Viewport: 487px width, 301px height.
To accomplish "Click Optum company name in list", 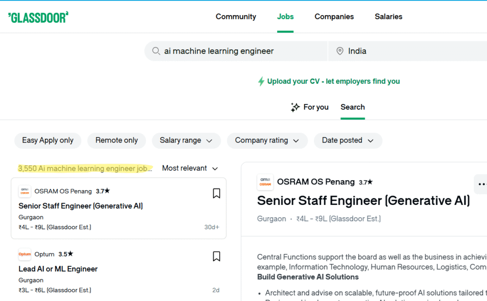I will point(44,254).
